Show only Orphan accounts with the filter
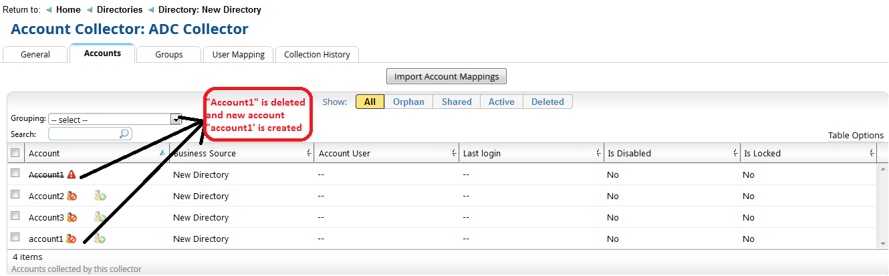This screenshot has height=276, width=889. (408, 102)
